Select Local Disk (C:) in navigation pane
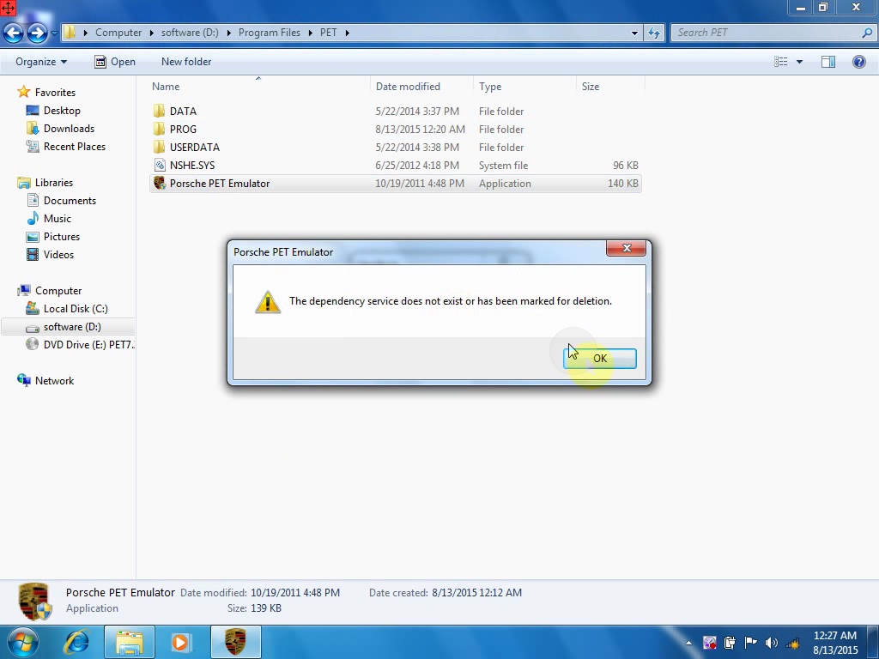Viewport: 879px width, 659px height. click(x=76, y=309)
